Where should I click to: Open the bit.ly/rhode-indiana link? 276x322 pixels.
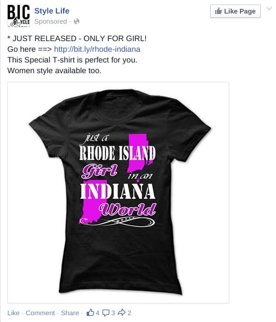pos(97,50)
